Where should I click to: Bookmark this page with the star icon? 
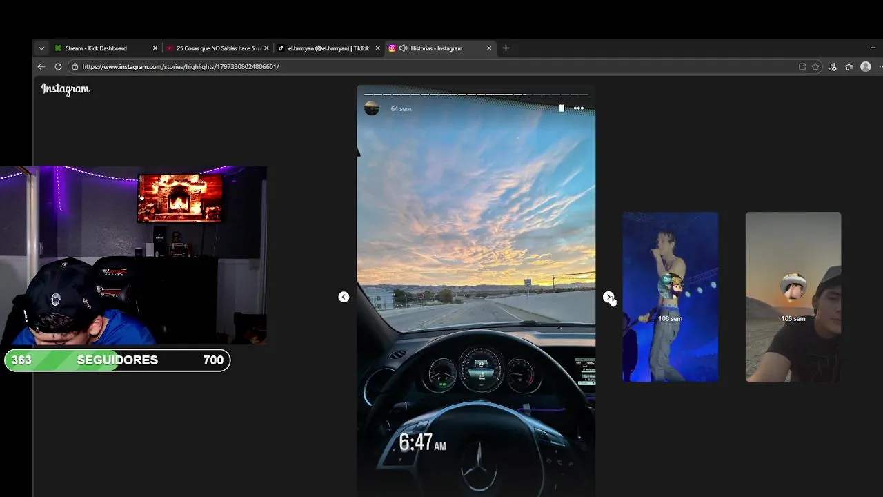coord(815,67)
